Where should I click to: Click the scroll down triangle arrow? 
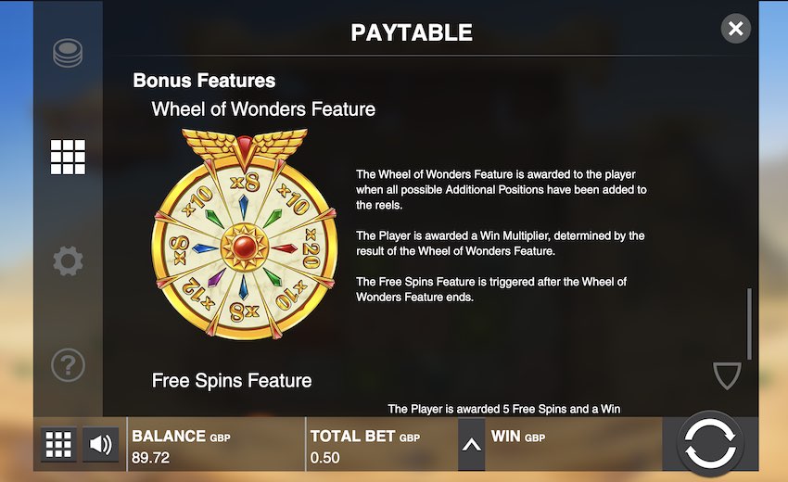coord(727,375)
